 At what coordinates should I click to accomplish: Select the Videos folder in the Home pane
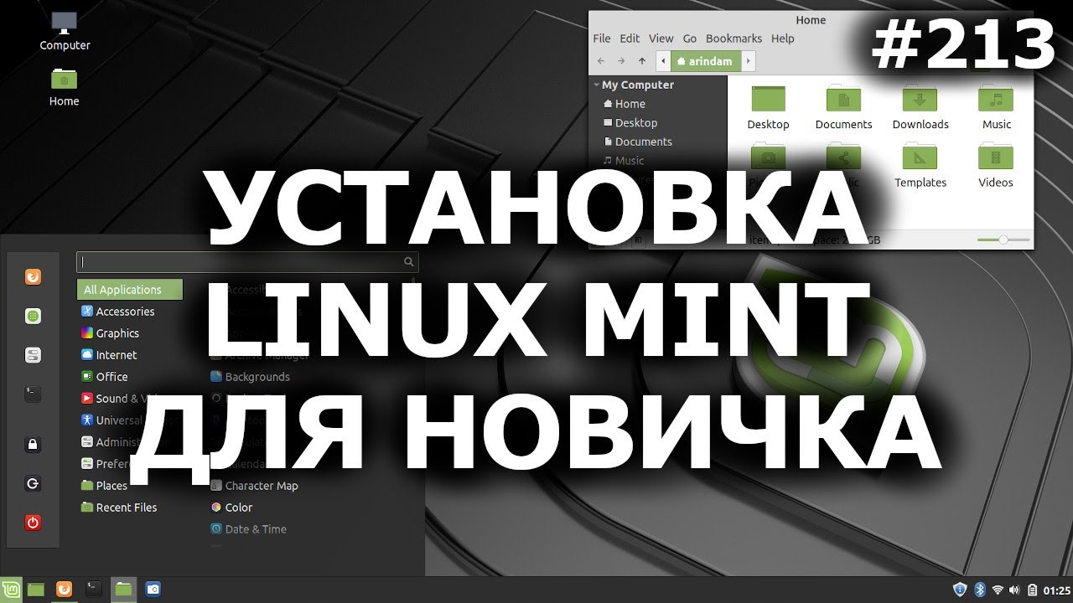pos(996,166)
